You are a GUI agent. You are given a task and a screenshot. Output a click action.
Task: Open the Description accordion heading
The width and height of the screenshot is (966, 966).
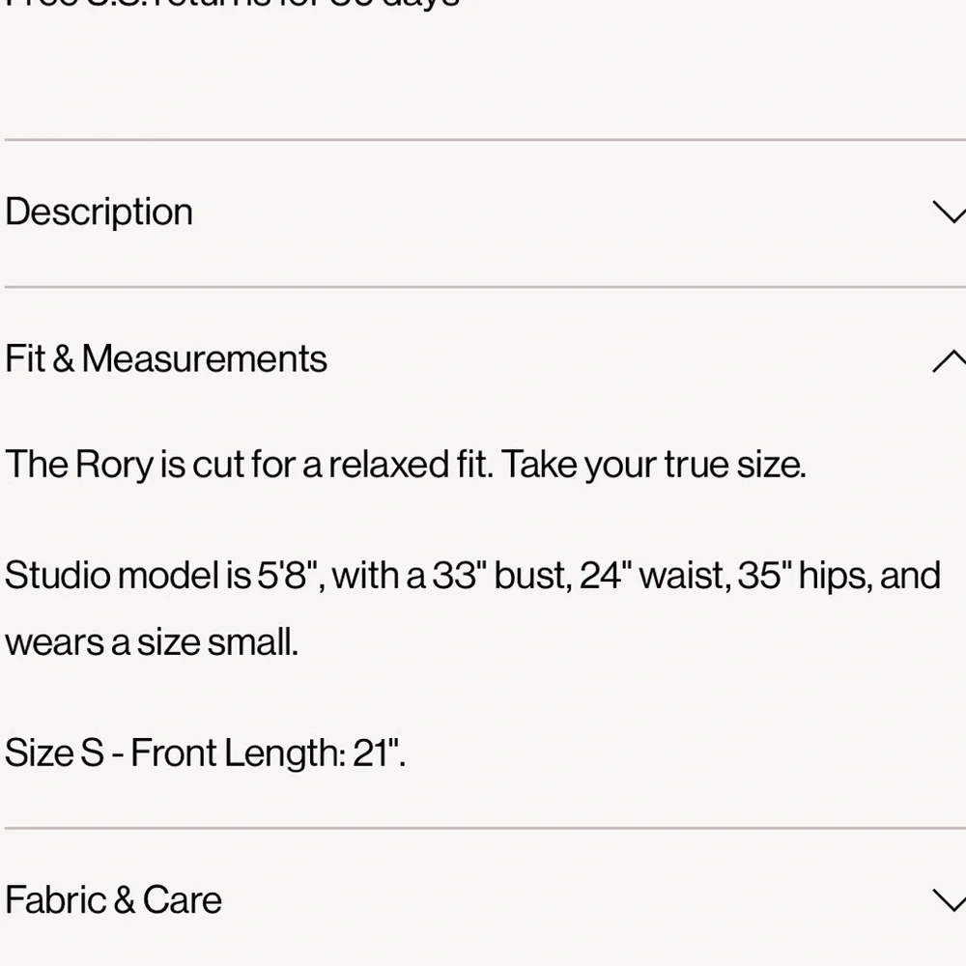point(99,213)
